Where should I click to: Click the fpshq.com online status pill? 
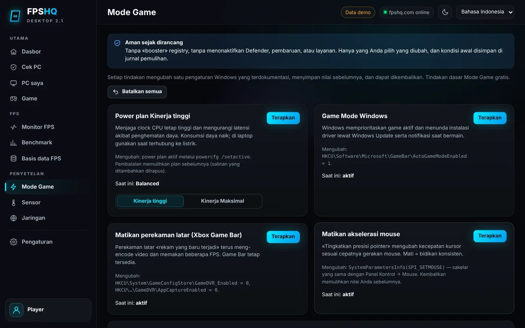[x=407, y=12]
